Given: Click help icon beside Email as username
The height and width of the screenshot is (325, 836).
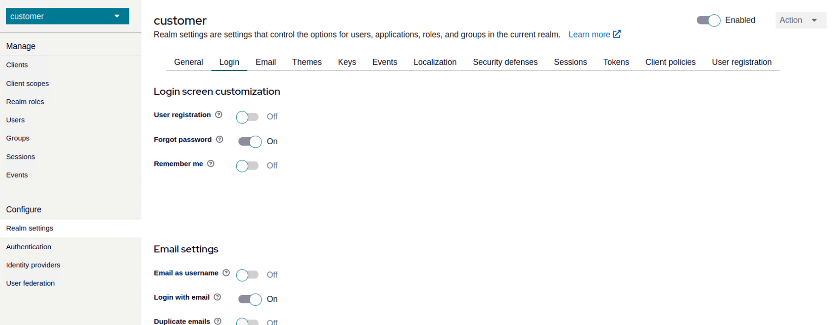Looking at the screenshot, I should 226,273.
